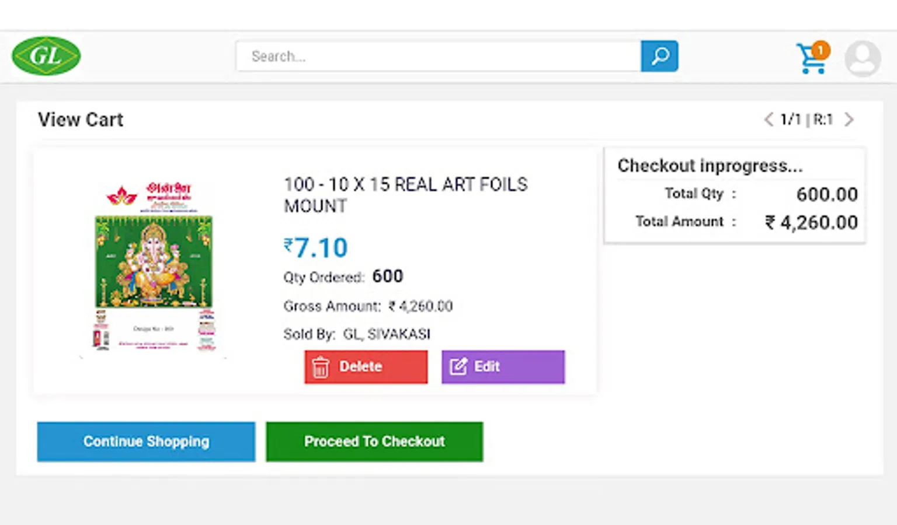897x525 pixels.
Task: Go to next cart page chevron
Action: click(x=849, y=120)
